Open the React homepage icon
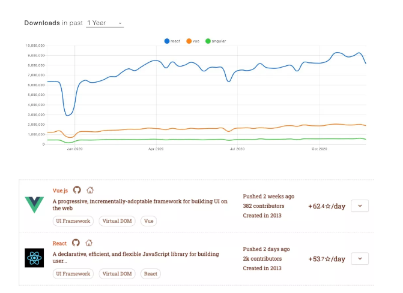Image resolution: width=403 pixels, height=293 pixels. pos(89,243)
